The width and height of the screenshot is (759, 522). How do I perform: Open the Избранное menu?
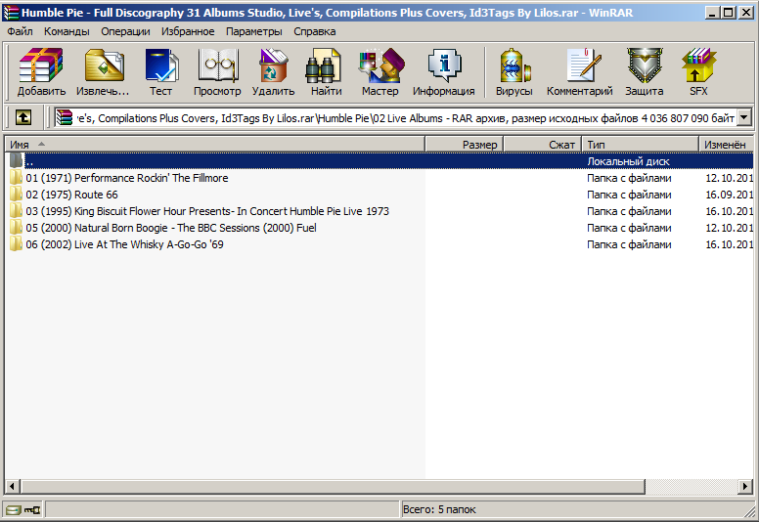(188, 31)
